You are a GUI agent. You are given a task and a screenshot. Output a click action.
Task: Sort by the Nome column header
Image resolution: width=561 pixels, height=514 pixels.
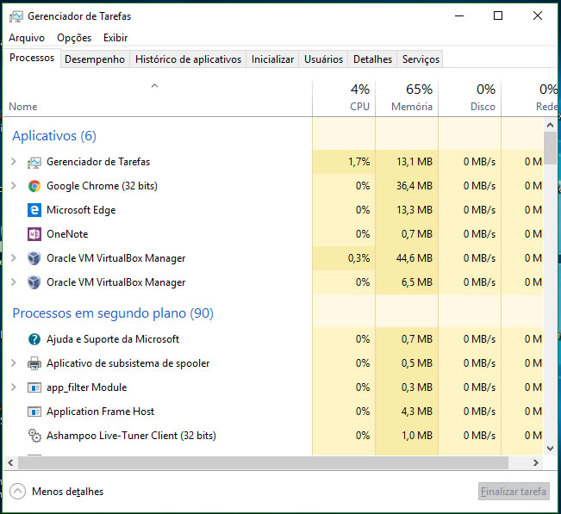[x=158, y=99]
